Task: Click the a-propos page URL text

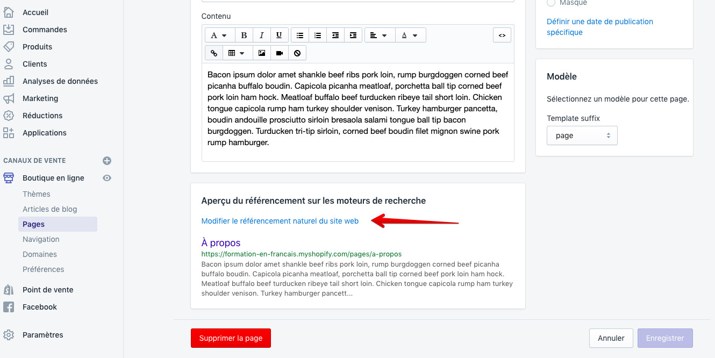Action: 302,254
